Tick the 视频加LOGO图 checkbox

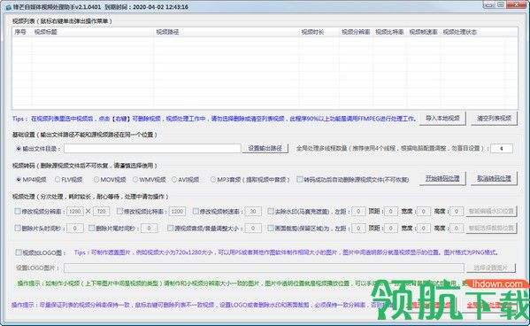19,252
